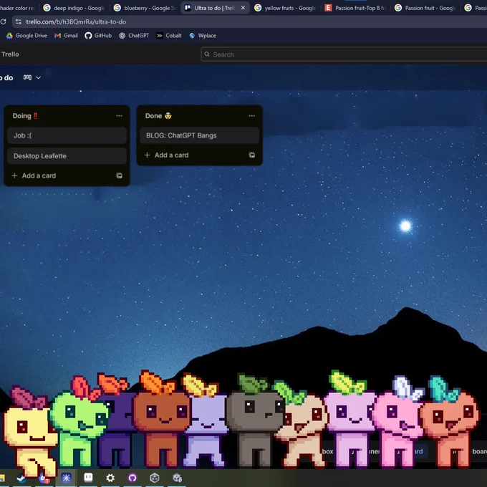The image size is (487, 487).
Task: Open the Doing list actions menu
Action: (119, 116)
